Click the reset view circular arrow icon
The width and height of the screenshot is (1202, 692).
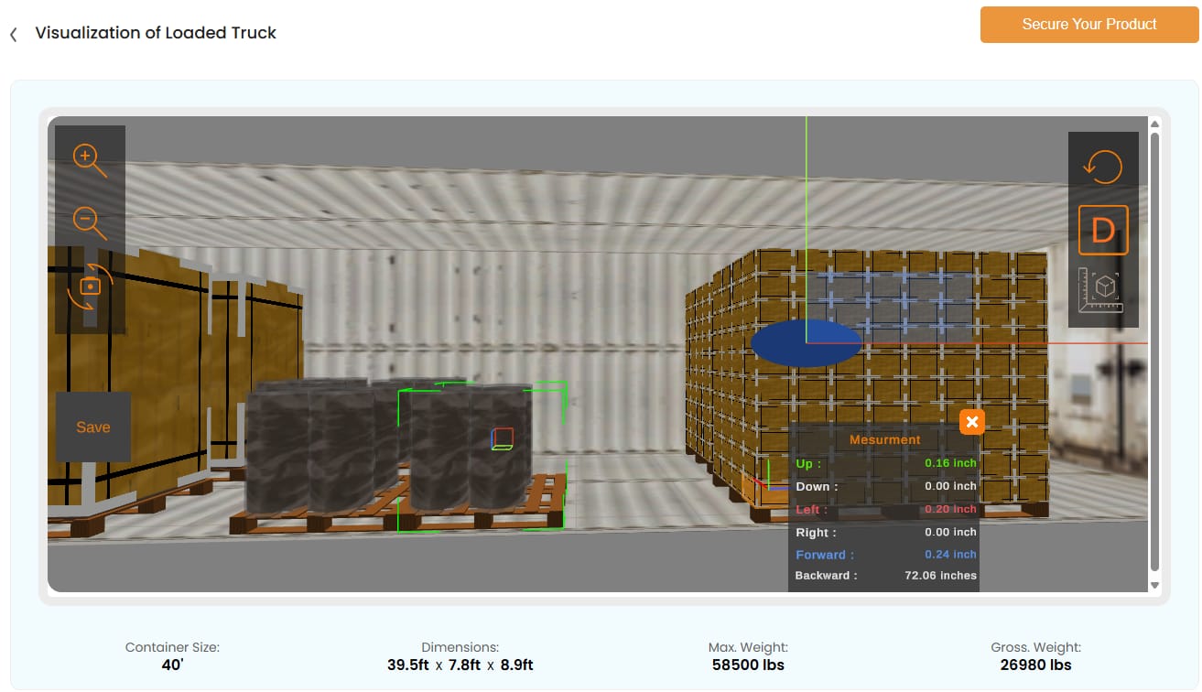coord(1103,166)
